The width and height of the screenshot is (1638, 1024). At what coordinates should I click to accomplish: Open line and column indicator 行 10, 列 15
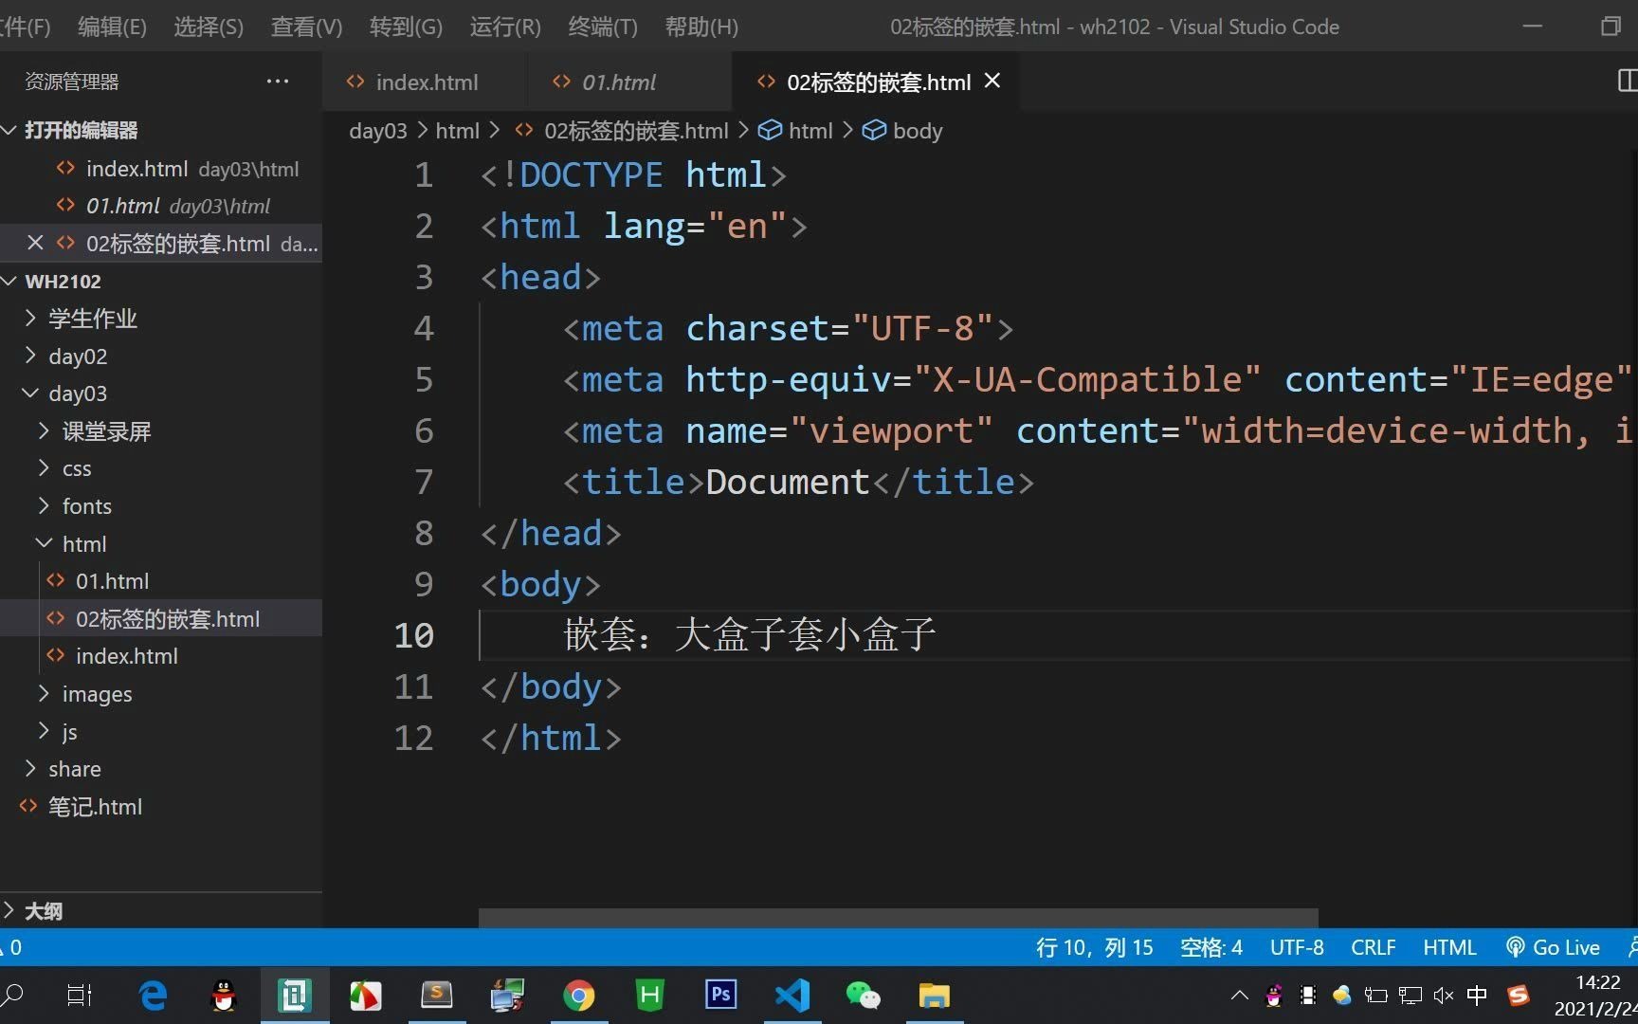tap(1094, 947)
